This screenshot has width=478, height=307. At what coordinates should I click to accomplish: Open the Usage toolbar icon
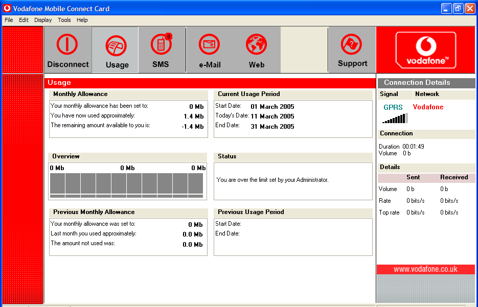tap(116, 45)
